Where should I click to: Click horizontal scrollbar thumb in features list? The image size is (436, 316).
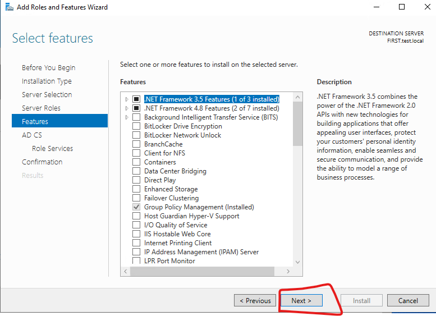pyautogui.click(x=202, y=271)
